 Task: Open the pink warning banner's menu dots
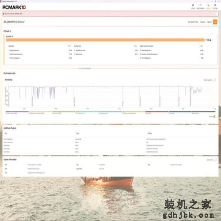[217, 14]
